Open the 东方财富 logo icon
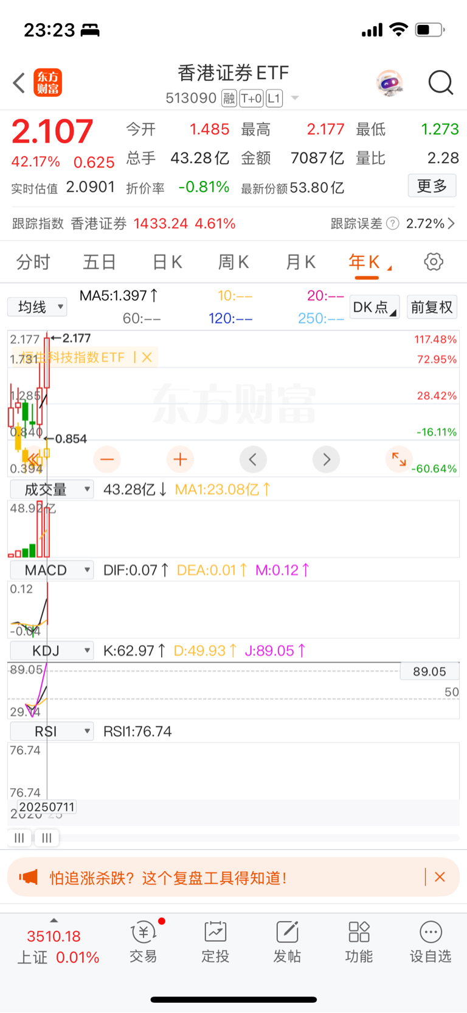The height and width of the screenshot is (1013, 467). pos(47,83)
